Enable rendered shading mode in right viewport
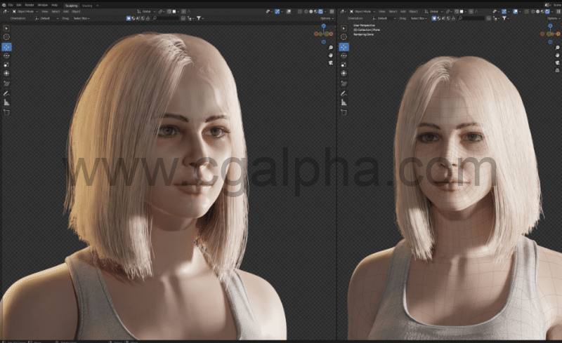 [x=547, y=11]
